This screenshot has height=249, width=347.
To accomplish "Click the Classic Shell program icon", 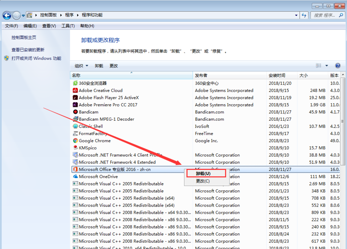I will pos(75,126).
